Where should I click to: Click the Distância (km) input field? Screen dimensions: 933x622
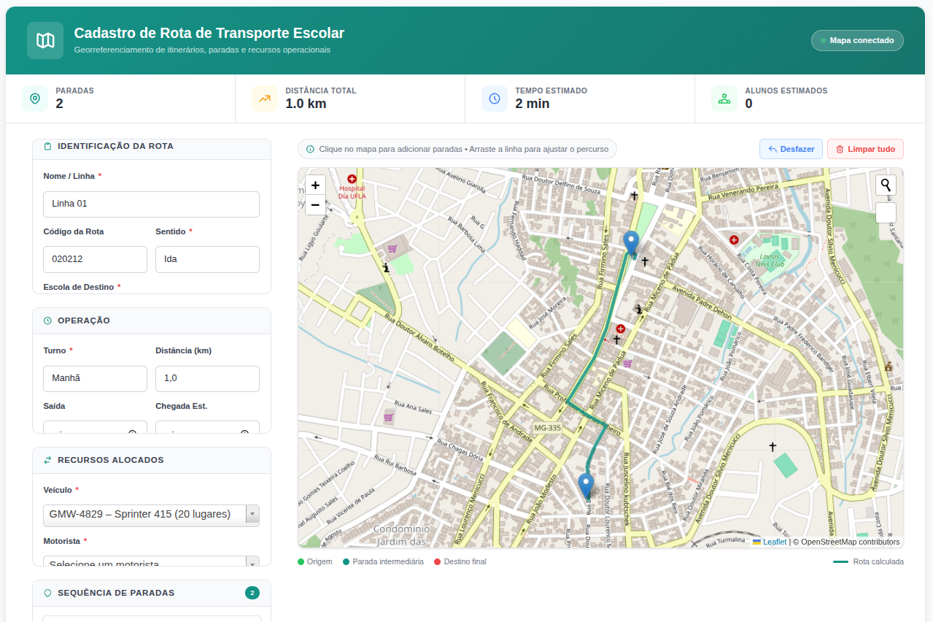[x=207, y=378]
